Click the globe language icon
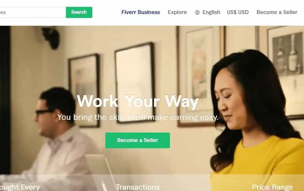Viewport: 304px width, 191px height. (197, 12)
